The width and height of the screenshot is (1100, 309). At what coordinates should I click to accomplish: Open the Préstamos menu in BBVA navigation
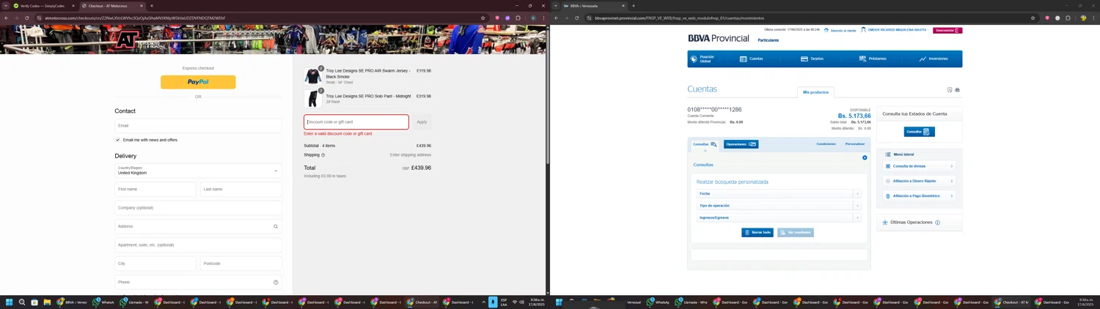point(873,59)
